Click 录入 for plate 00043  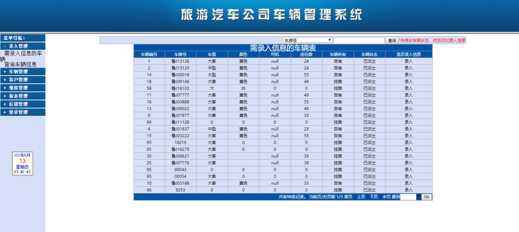tap(408, 170)
